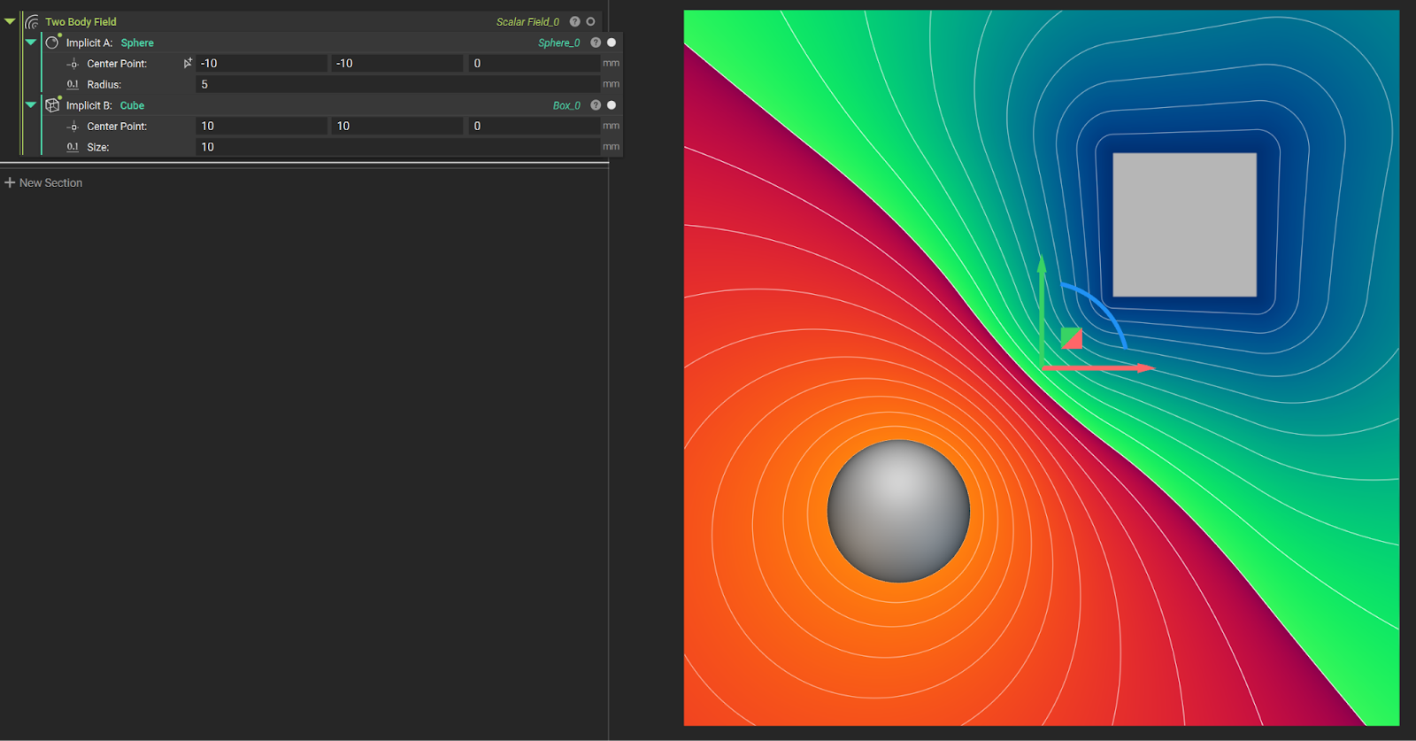Click the point icon beside Cube Center Point
This screenshot has height=741, width=1416.
coord(73,127)
